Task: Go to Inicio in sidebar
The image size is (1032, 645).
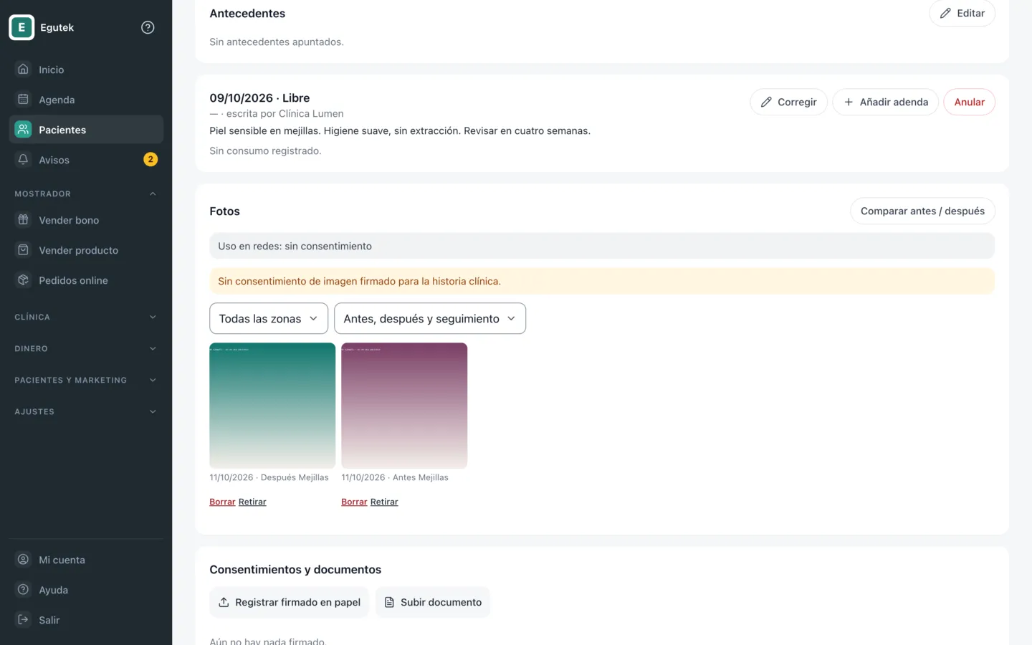Action: pos(86,69)
